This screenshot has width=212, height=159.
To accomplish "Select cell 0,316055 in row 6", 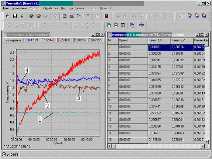I will click(x=159, y=80).
